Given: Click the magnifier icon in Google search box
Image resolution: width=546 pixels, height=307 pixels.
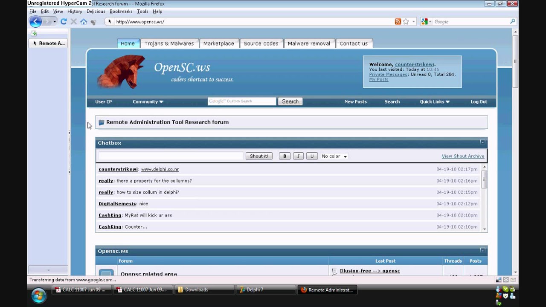Looking at the screenshot, I should coord(513,21).
